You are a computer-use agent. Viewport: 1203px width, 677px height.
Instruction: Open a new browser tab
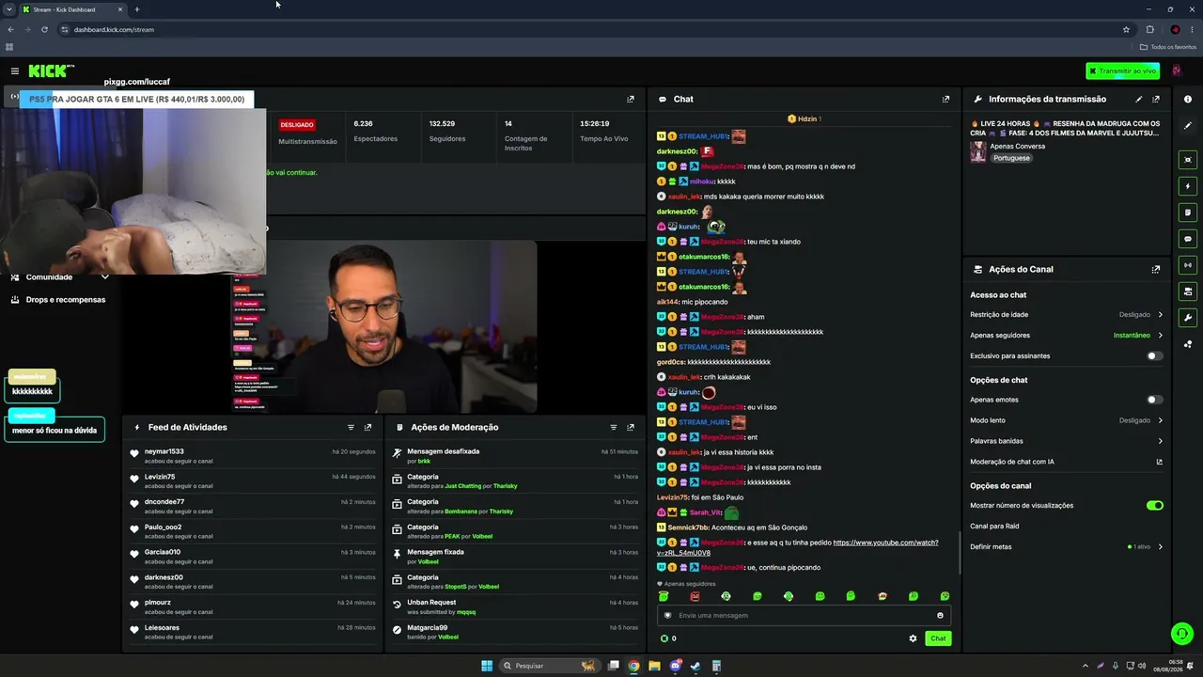[x=137, y=9]
